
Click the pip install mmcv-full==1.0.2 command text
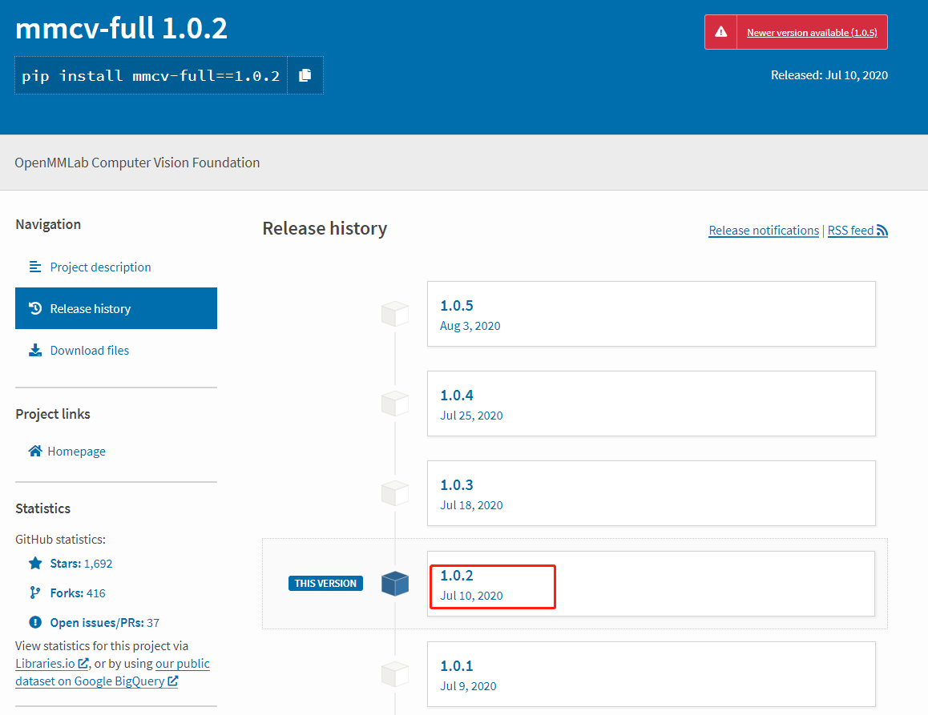(x=151, y=76)
